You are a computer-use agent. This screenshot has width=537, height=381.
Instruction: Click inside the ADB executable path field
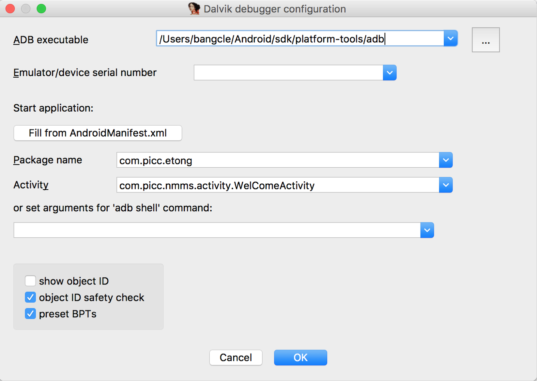[300, 39]
